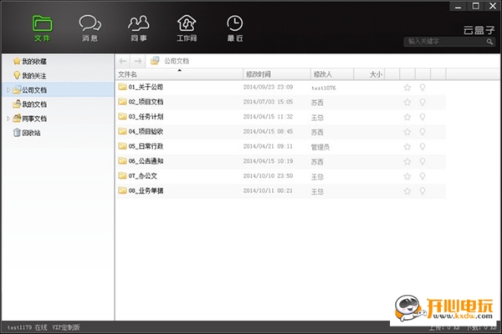The width and height of the screenshot is (502, 334).
Task: Click the 公司文档 breadcrumb path
Action: pos(177,61)
